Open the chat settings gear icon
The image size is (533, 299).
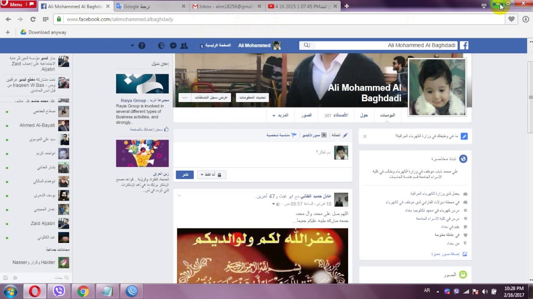tap(15, 277)
